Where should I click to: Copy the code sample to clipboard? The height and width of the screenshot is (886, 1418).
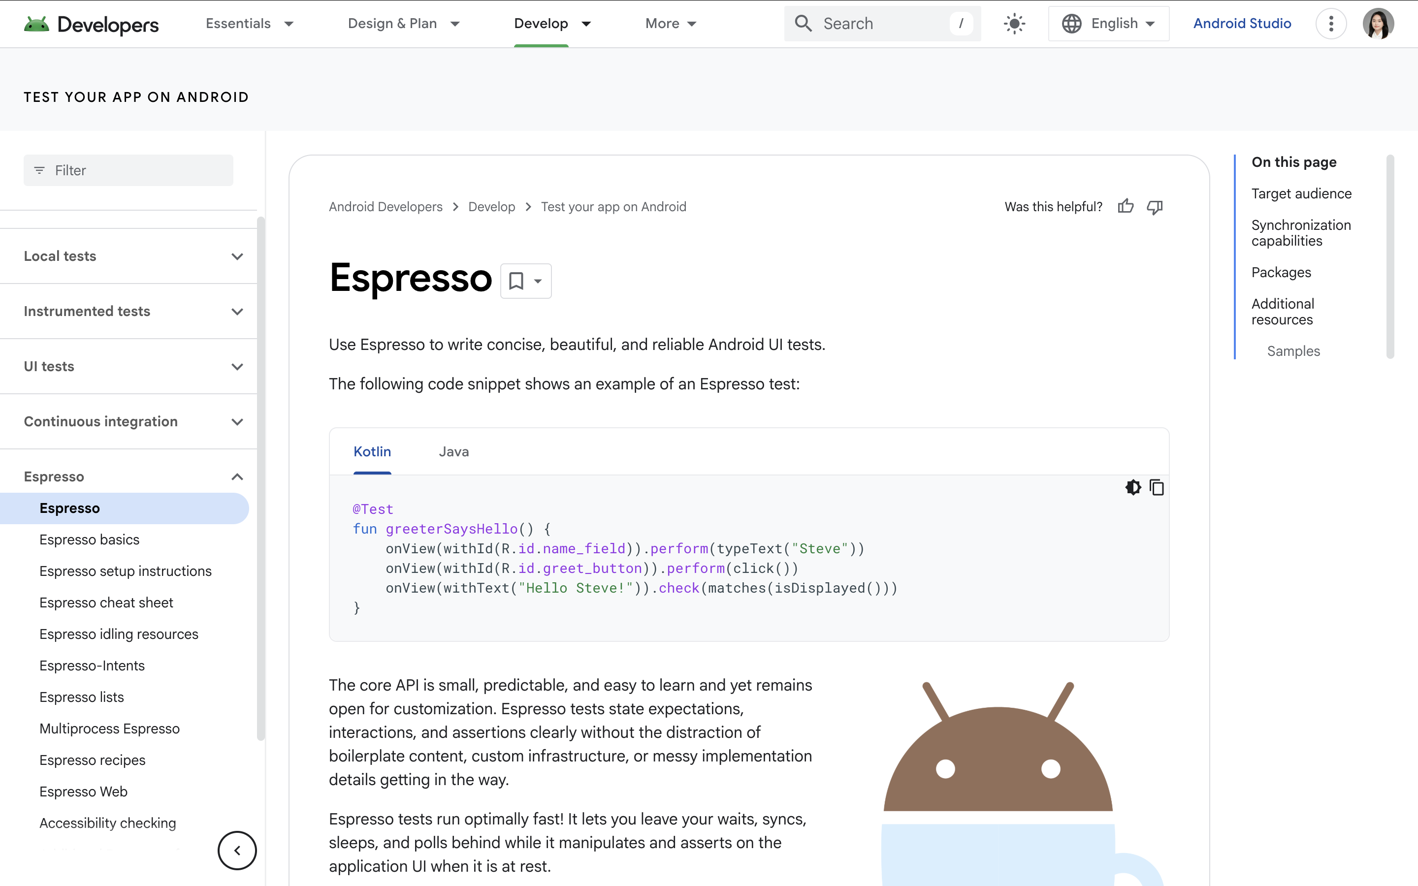point(1157,487)
